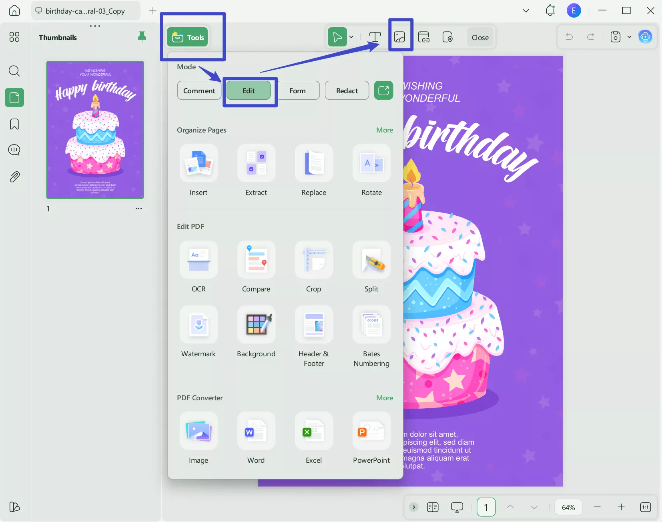Select the Crop tool icon
Image resolution: width=662 pixels, height=522 pixels.
[314, 260]
